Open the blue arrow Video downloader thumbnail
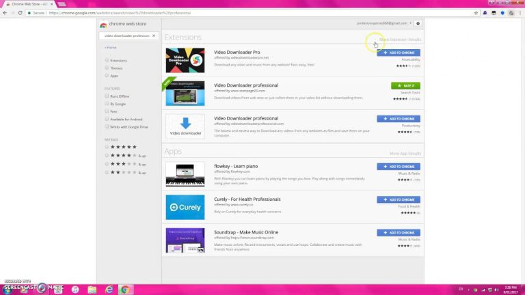Screen dimensions: 525x295 (185, 126)
